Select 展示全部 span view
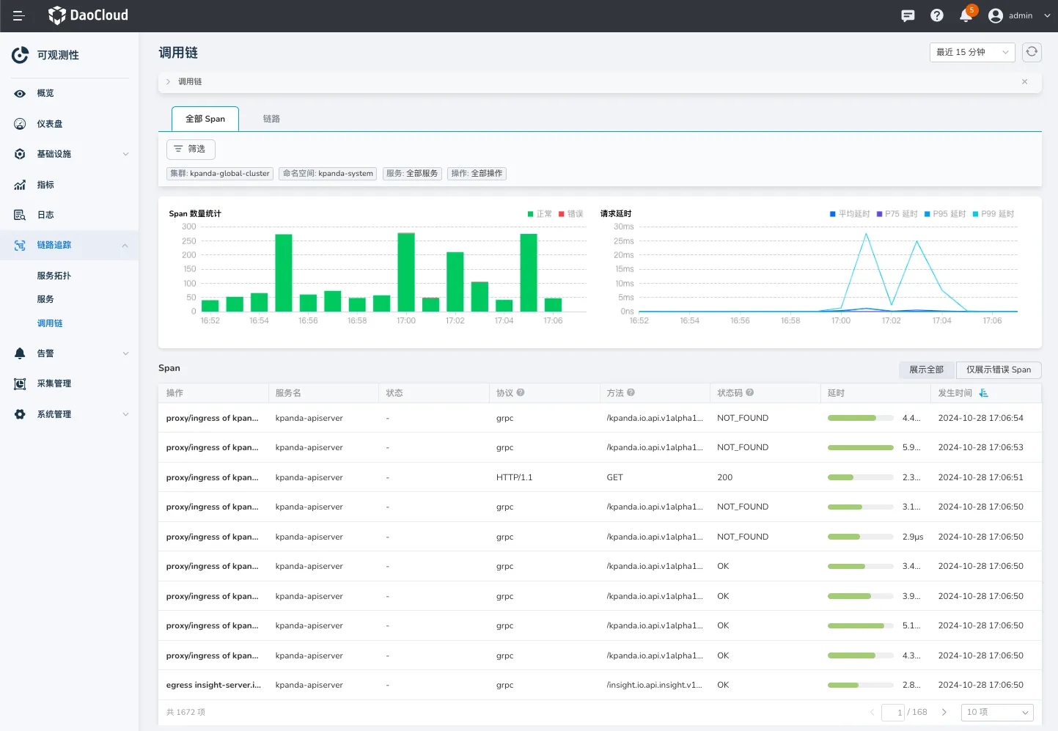Viewport: 1058px width, 731px height. click(x=926, y=370)
